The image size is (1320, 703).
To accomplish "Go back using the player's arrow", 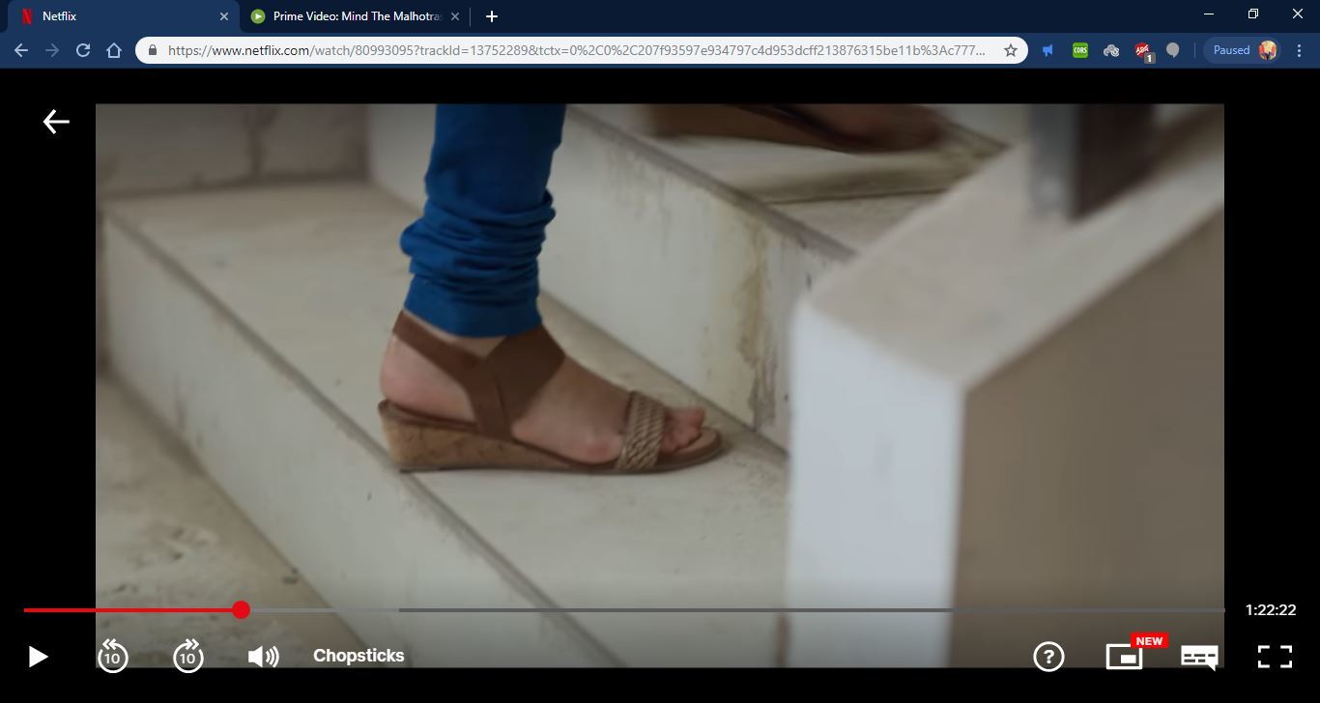I will tap(56, 122).
